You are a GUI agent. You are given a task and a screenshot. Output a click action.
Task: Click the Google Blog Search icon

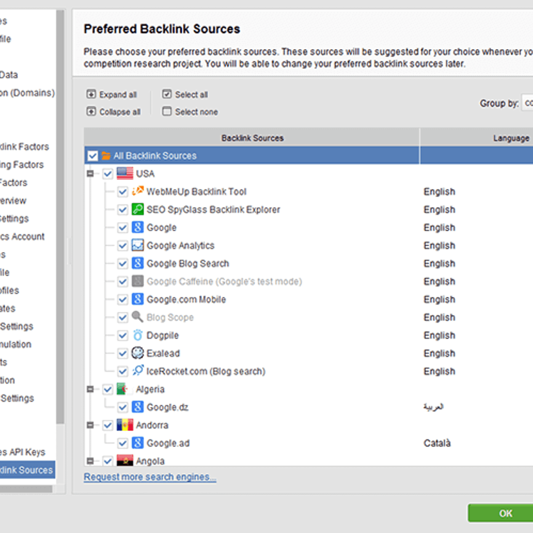(138, 263)
